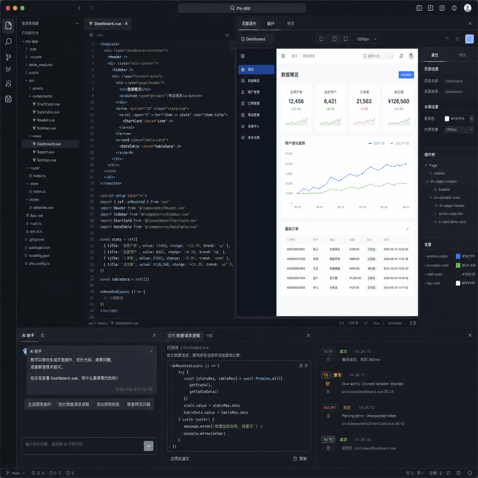Click the notification bell in preview
The height and width of the screenshot is (478, 478).
pos(401,56)
